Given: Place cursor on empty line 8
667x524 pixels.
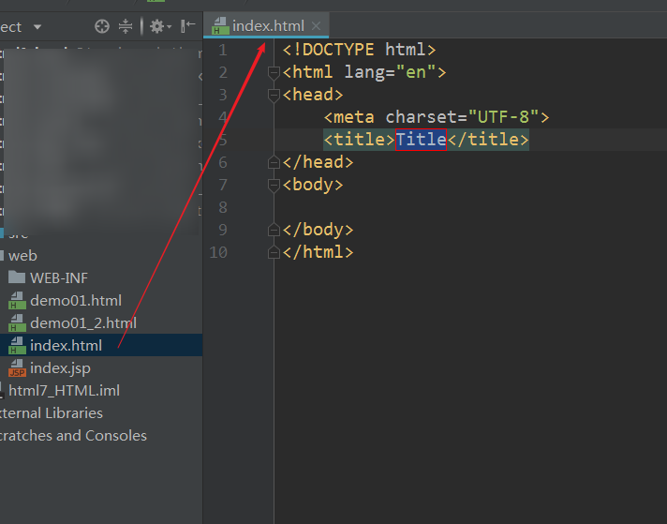Looking at the screenshot, I should [470, 207].
